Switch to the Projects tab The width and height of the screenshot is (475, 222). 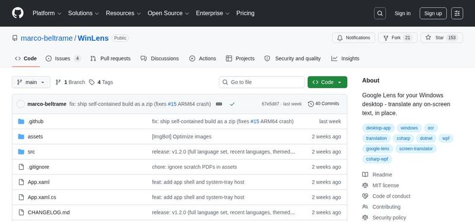point(240,59)
